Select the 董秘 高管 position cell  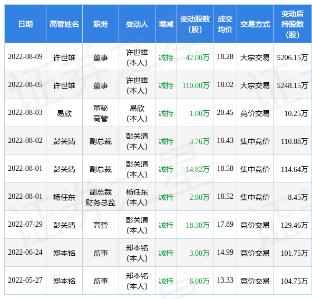(101, 113)
